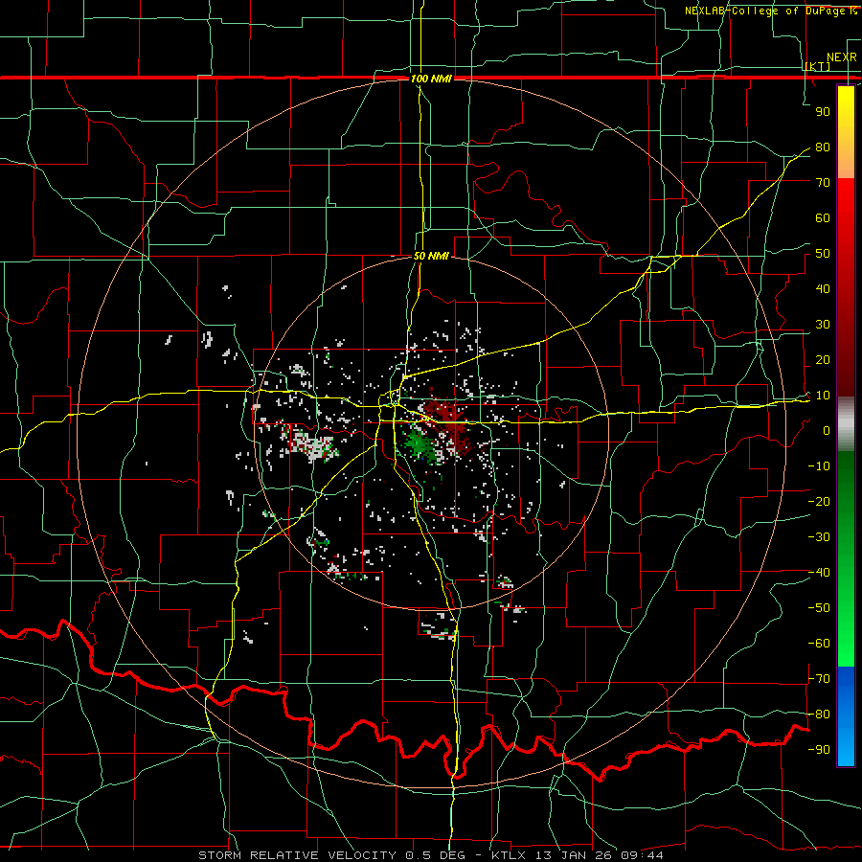Click the -10 value on velocity scale
Viewport: 862px width, 862px height.
click(819, 466)
